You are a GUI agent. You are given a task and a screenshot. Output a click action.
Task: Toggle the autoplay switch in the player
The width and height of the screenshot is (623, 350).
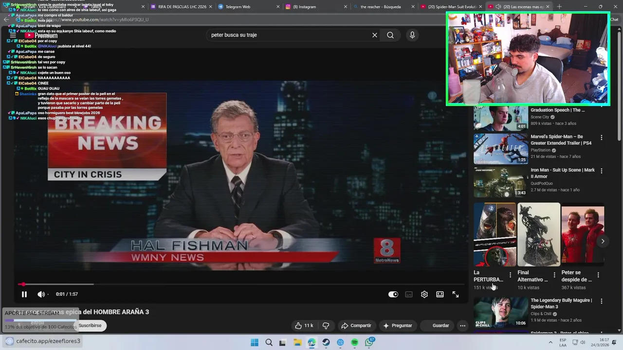click(x=393, y=294)
